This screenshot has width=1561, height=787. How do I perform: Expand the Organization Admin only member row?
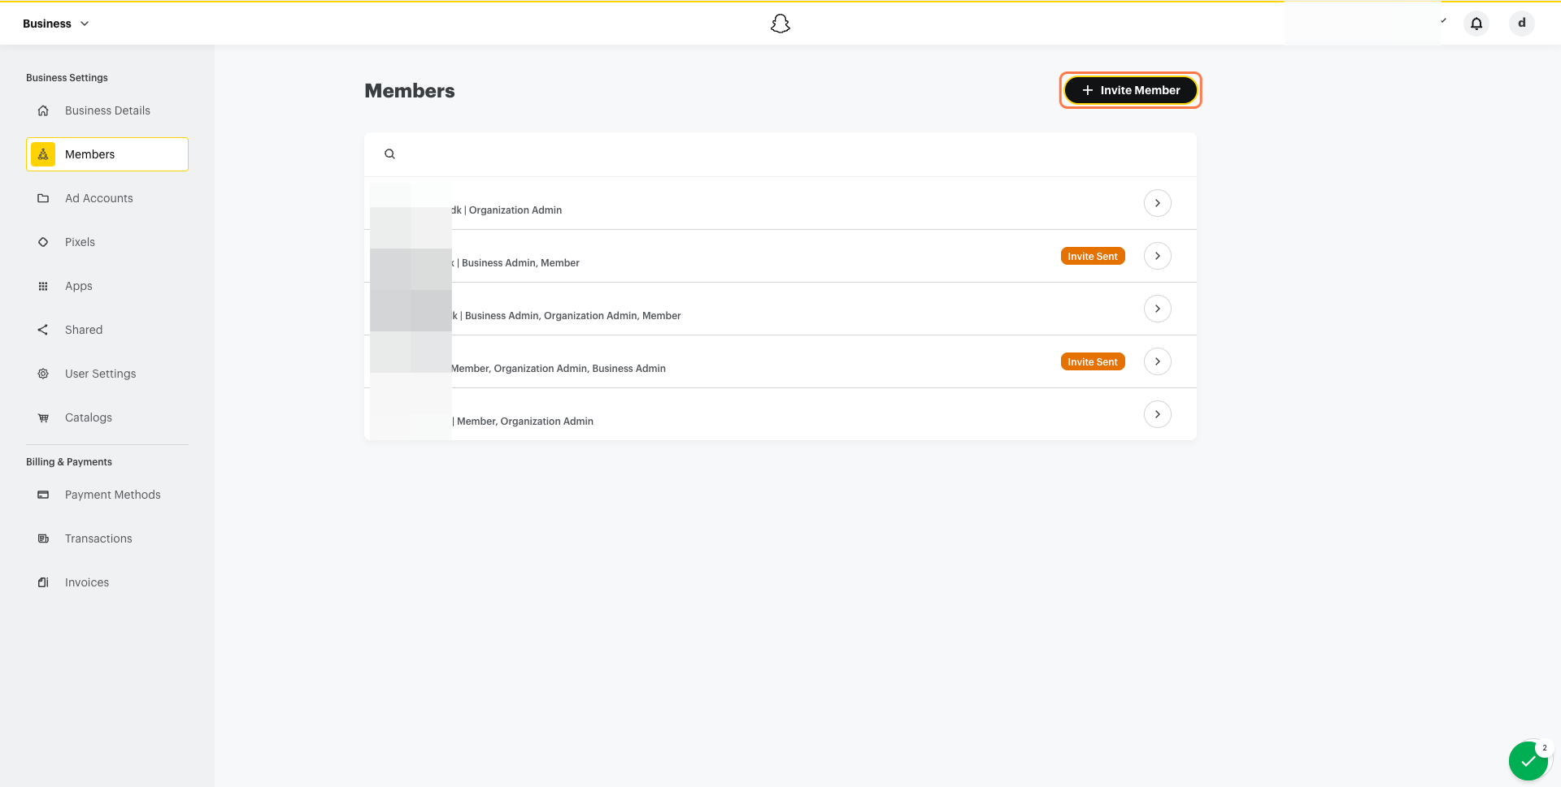(x=1158, y=203)
